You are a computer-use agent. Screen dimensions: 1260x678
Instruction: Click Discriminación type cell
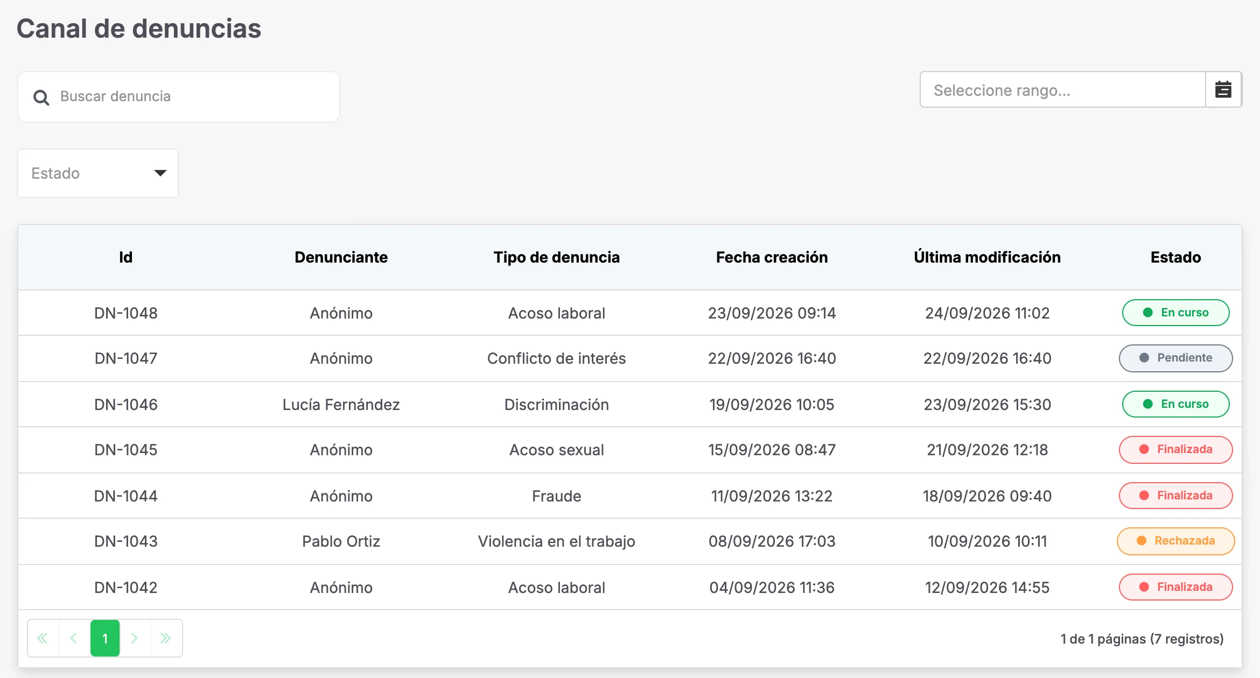[557, 405]
